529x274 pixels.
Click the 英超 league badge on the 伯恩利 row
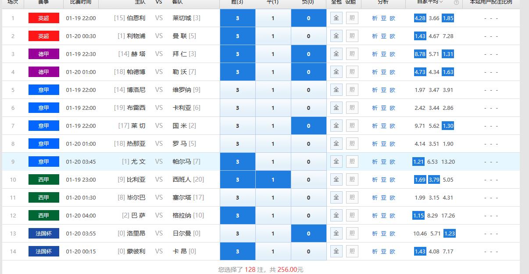[x=43, y=18]
